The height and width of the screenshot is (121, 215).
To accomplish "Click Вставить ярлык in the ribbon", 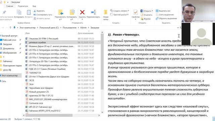I will click(x=42, y=18).
